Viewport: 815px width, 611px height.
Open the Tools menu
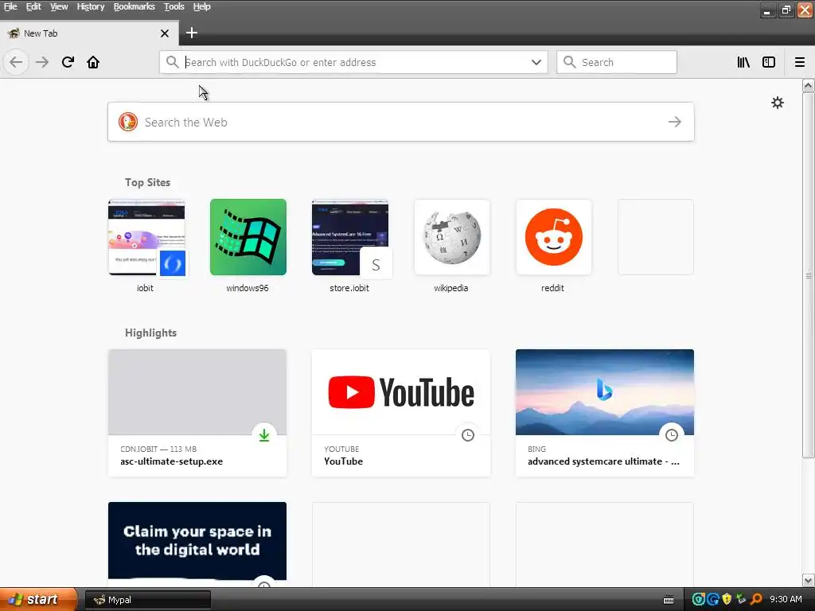(x=174, y=6)
